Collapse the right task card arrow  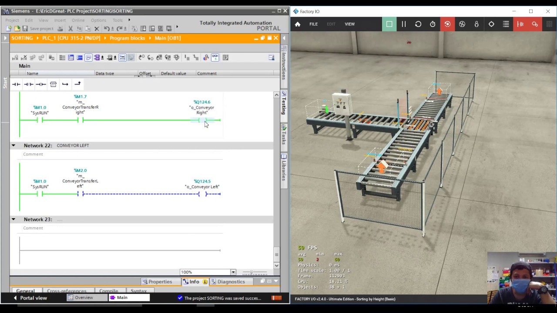pyautogui.click(x=284, y=38)
